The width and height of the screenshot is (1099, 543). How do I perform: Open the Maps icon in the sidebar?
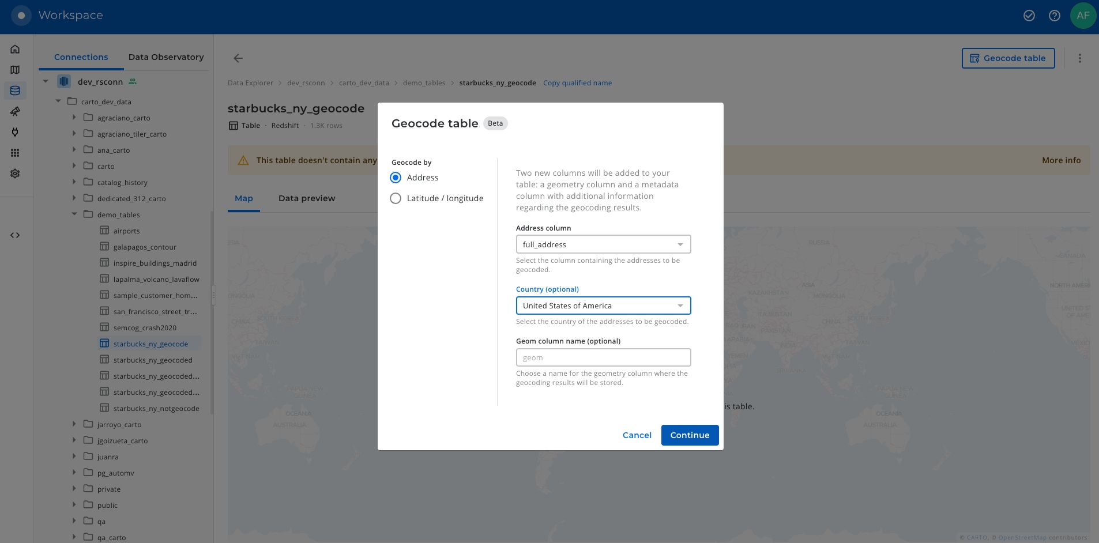tap(15, 70)
